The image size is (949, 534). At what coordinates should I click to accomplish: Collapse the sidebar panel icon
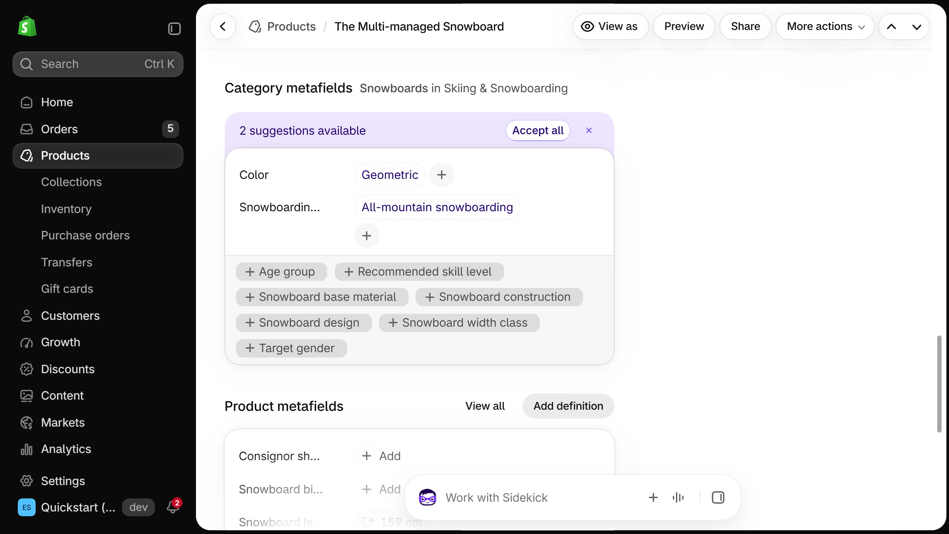tap(174, 28)
